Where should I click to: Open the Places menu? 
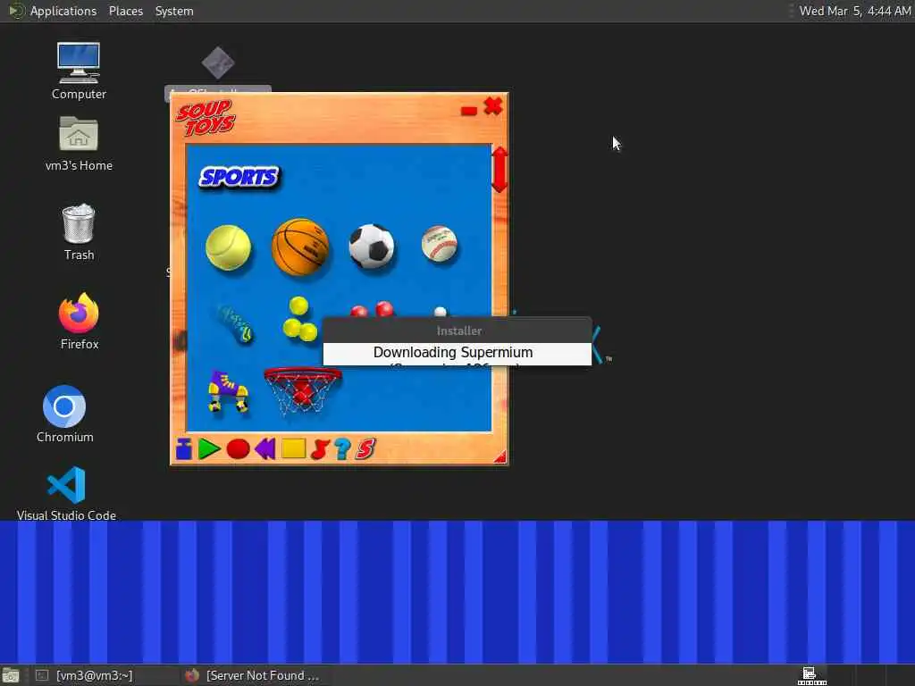coord(125,11)
